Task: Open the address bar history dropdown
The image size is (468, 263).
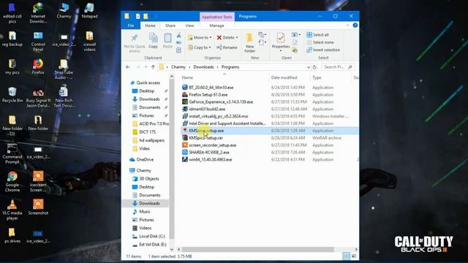Action: [x=309, y=67]
